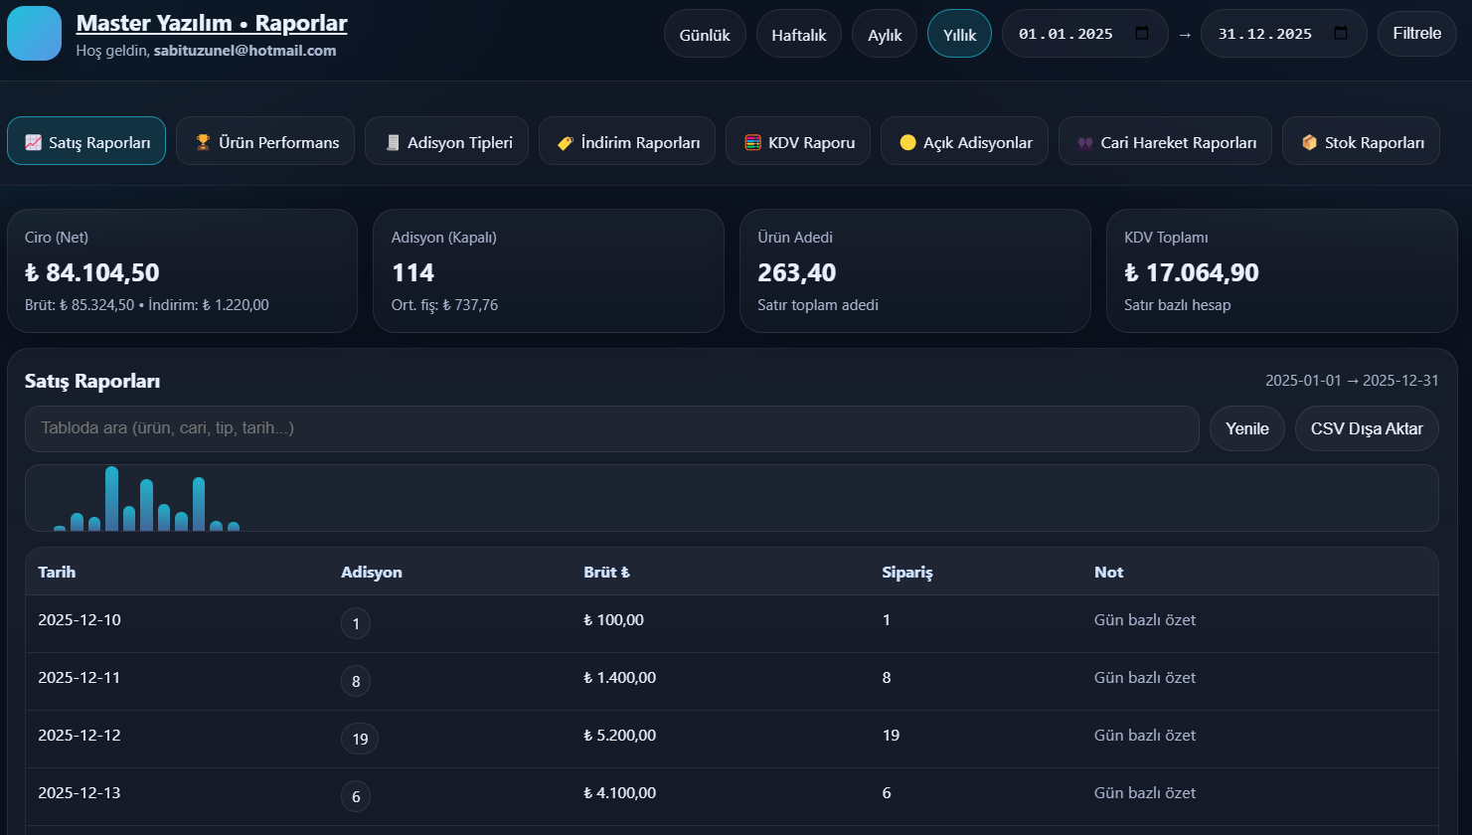Viewport: 1472px width, 835px height.
Task: Click the end date field 31.12.2025
Action: [x=1283, y=34]
